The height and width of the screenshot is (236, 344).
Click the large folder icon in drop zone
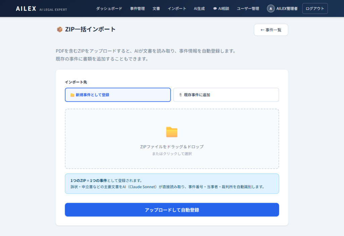(x=172, y=132)
